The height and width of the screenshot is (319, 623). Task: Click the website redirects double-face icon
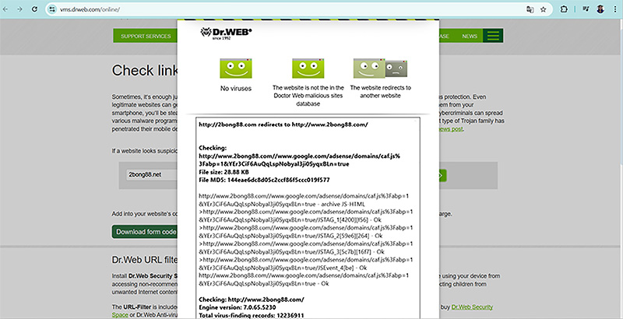[x=380, y=68]
